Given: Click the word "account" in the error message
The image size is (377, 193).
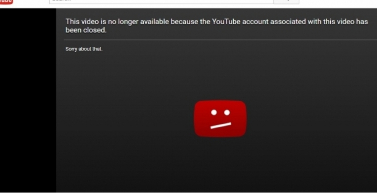Looking at the screenshot, I should [255, 22].
